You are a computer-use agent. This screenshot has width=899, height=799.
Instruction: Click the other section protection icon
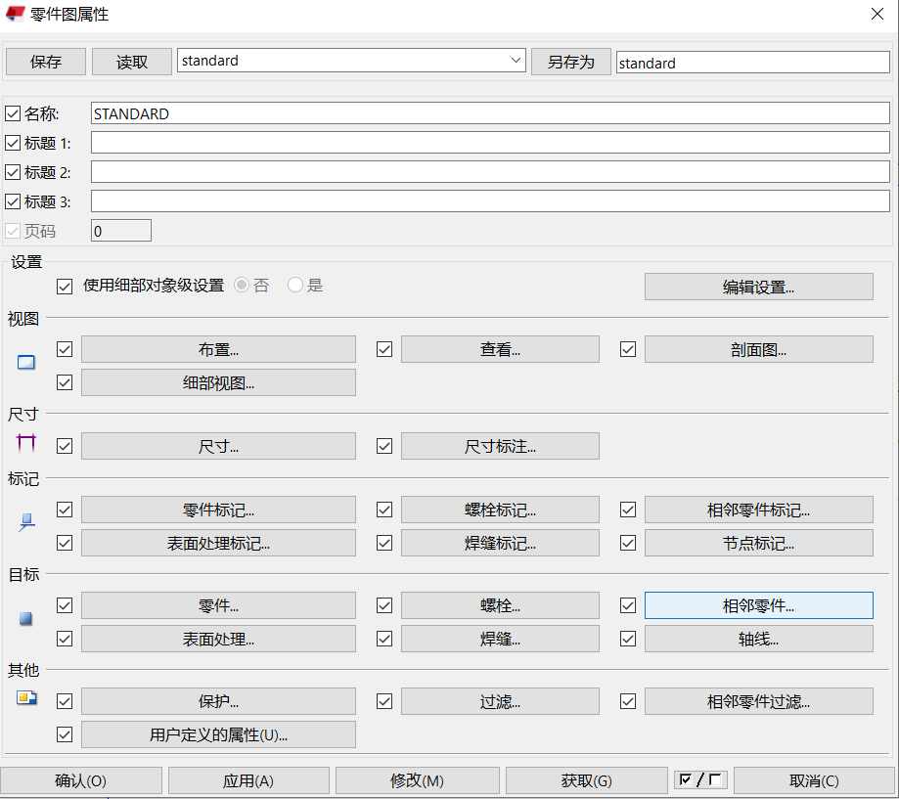[26, 698]
